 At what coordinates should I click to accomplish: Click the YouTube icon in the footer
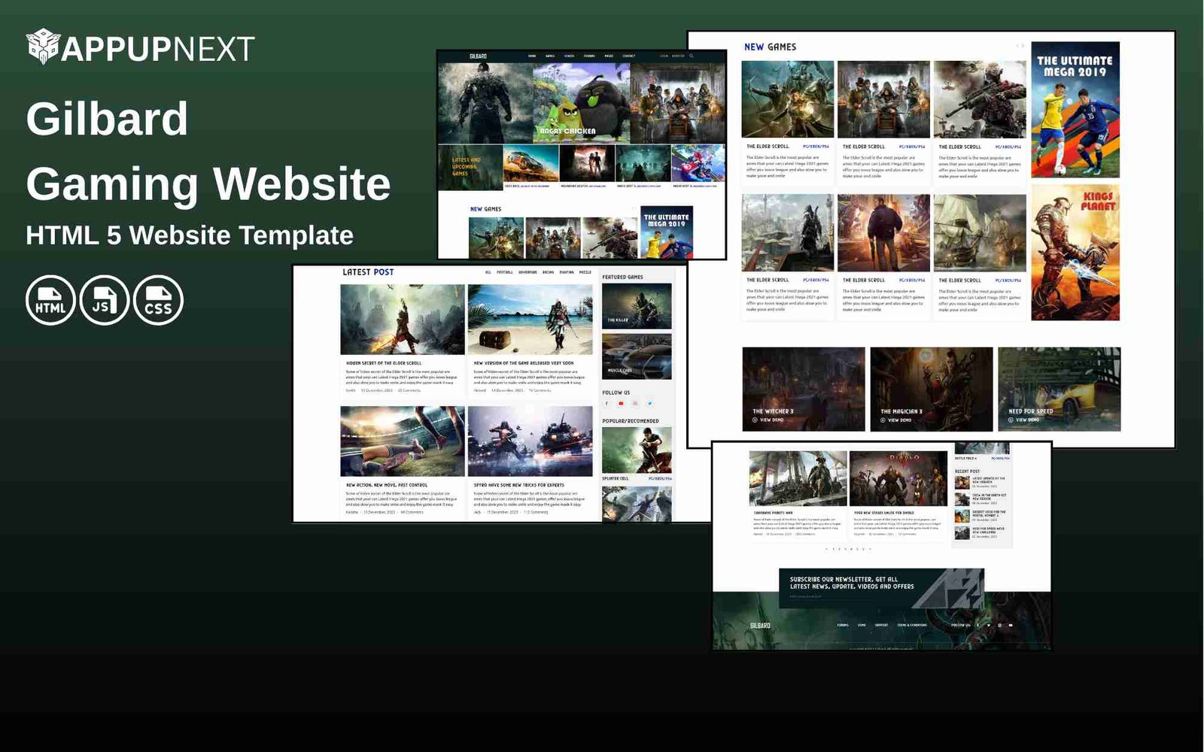(x=1011, y=625)
